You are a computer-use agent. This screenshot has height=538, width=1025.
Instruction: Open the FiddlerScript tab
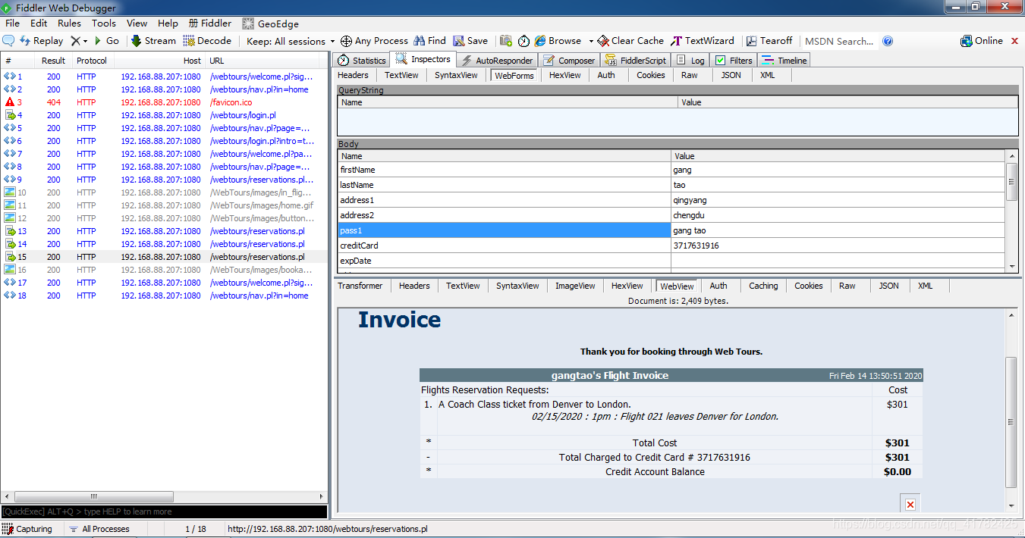point(635,61)
